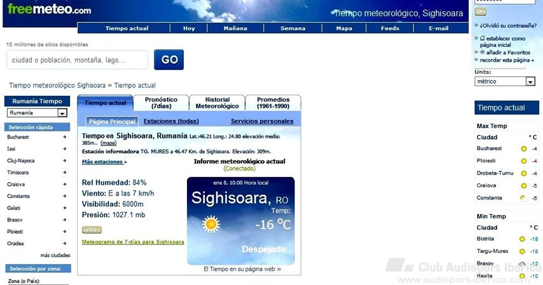This screenshot has width=543, height=285.
Task: Select the Historial Meteorológico tab
Action: (x=217, y=103)
